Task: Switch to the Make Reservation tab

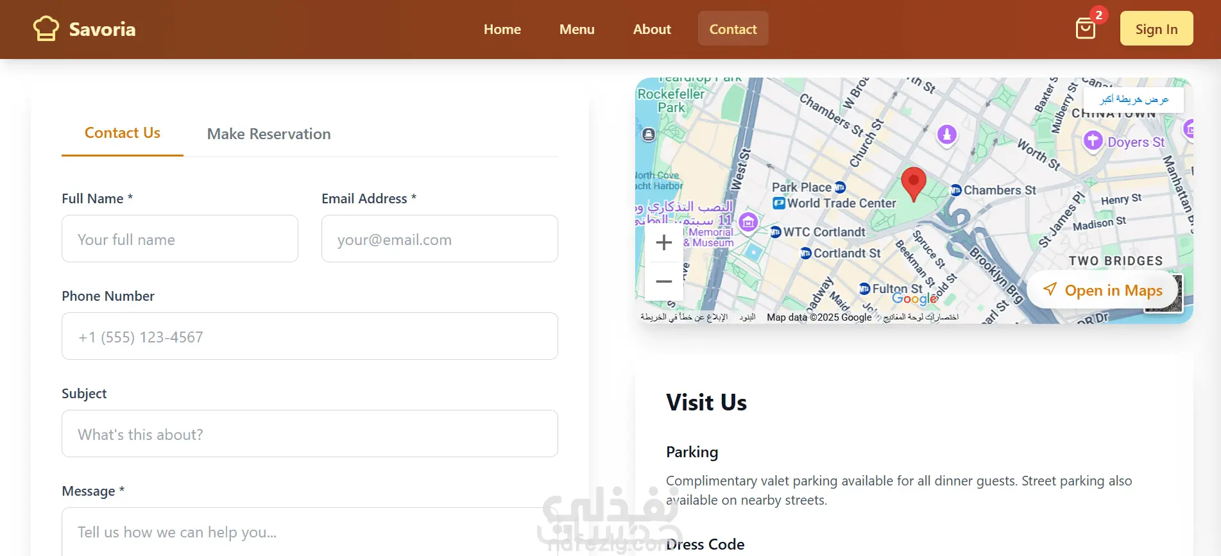Action: [x=269, y=134]
